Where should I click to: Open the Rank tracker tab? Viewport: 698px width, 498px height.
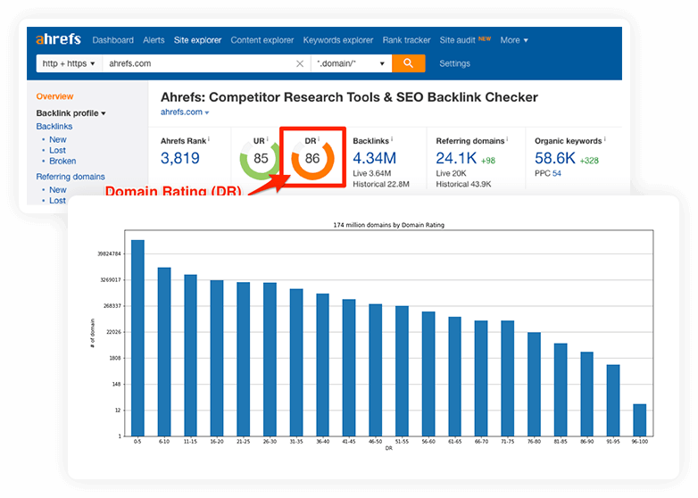(406, 40)
